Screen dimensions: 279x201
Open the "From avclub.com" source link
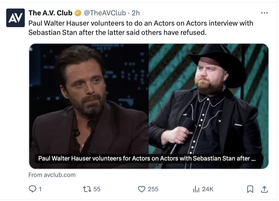pyautogui.click(x=52, y=175)
